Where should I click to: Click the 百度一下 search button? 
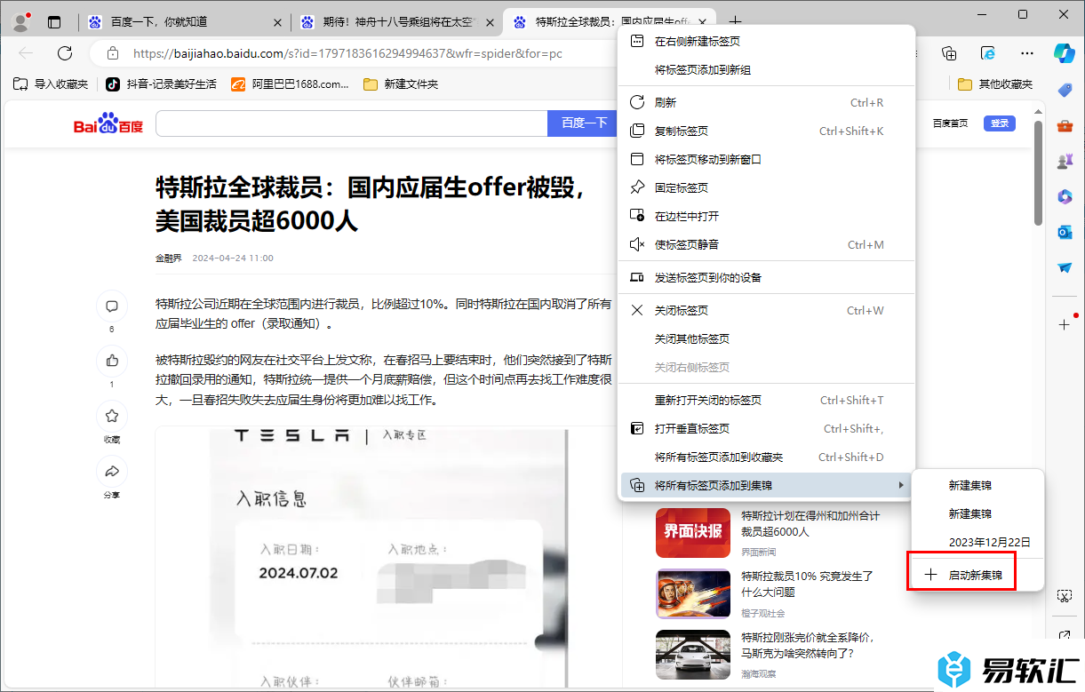pos(584,123)
